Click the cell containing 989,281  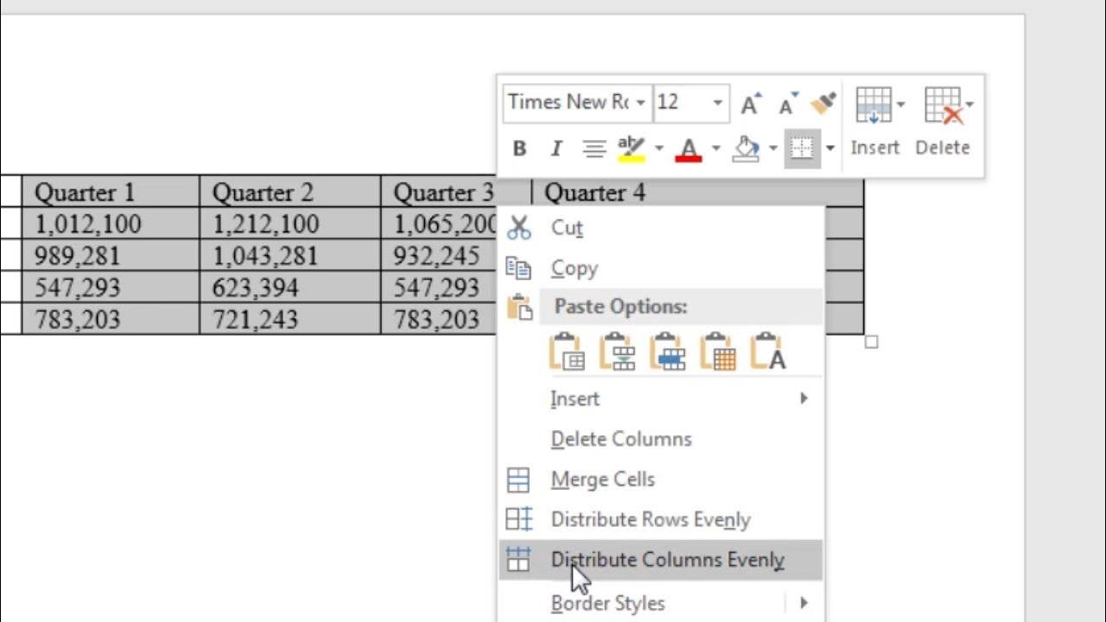pyautogui.click(x=111, y=256)
